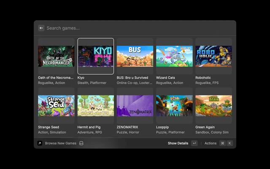The height and width of the screenshot is (169, 270).
Task: Click the K key icon
Action: (229, 143)
